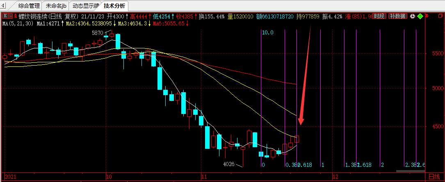The height and width of the screenshot is (182, 445).
Task: Click the 开4300 open price text
Action: [115, 16]
